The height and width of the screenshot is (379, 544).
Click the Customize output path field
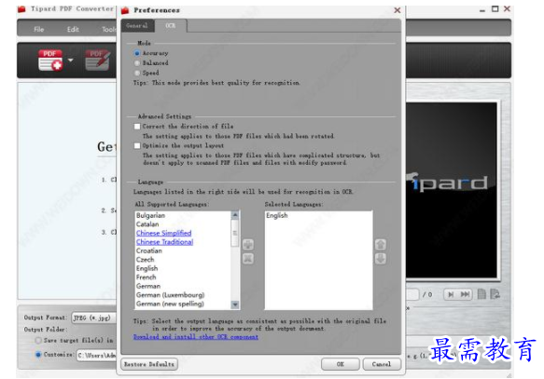point(96,355)
